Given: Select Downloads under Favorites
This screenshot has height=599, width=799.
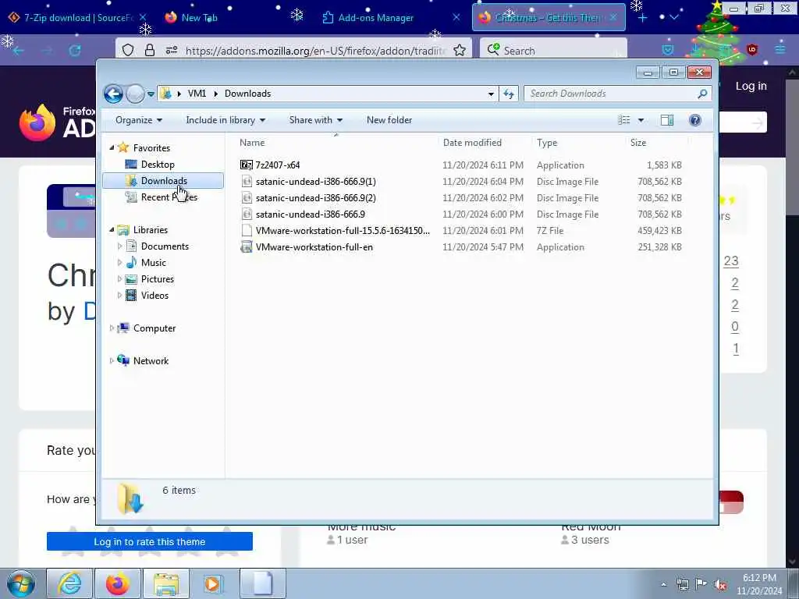Looking at the screenshot, I should [163, 181].
